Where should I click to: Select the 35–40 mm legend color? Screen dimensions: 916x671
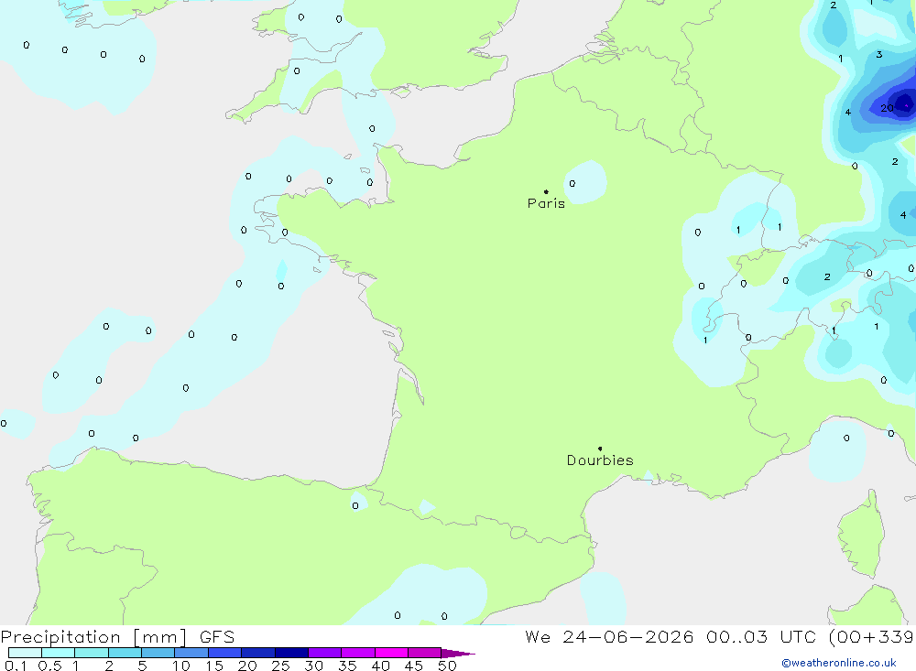click(358, 653)
